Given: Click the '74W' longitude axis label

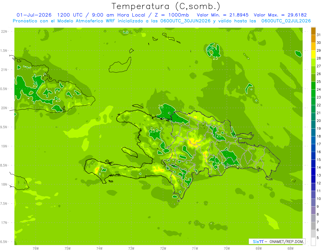Looking at the screenshot, I should [x=99, y=248].
